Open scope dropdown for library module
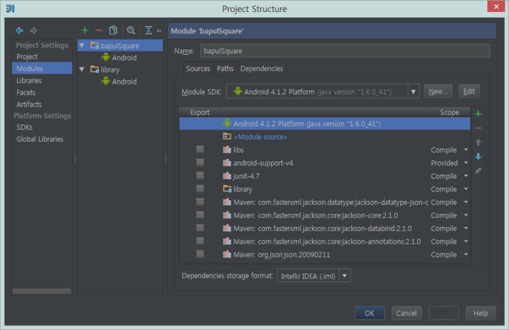Screen dimensions: 509x330 click(466, 189)
